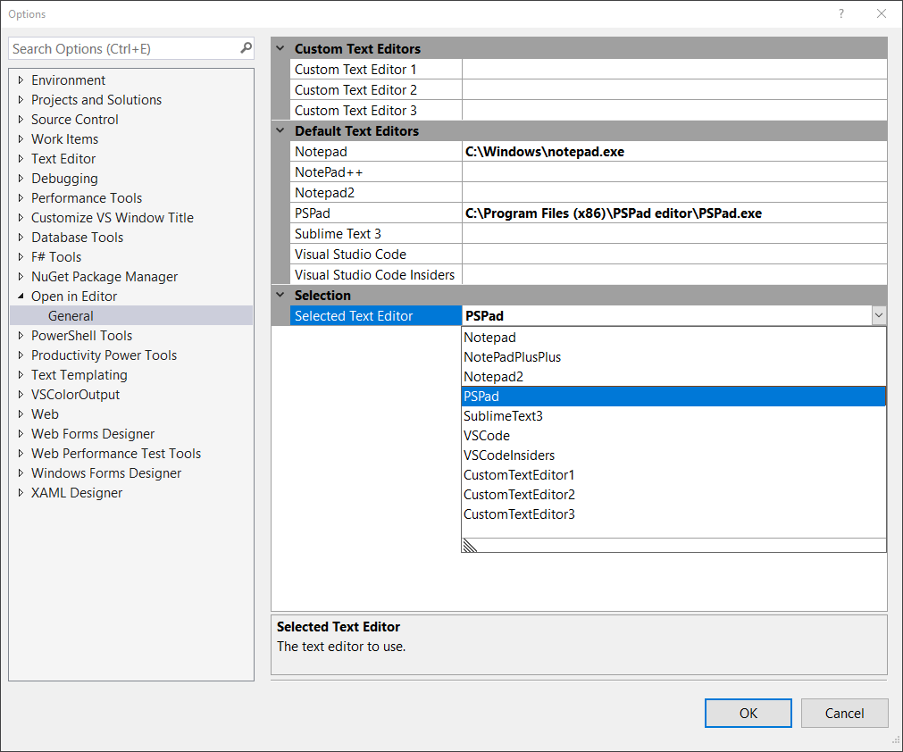The image size is (903, 752).
Task: Expand the Environment tree node
Action: pos(21,80)
